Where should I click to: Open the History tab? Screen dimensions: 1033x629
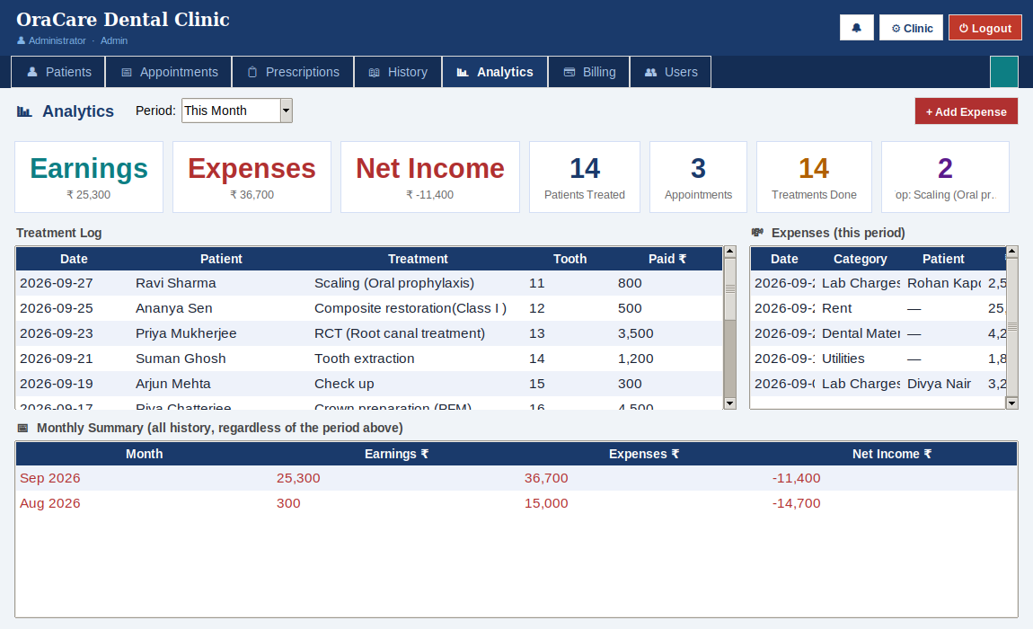(x=398, y=72)
